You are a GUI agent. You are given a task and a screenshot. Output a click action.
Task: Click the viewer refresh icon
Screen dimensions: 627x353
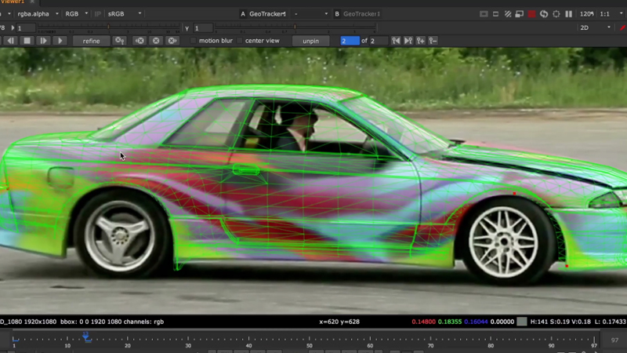[x=544, y=14]
